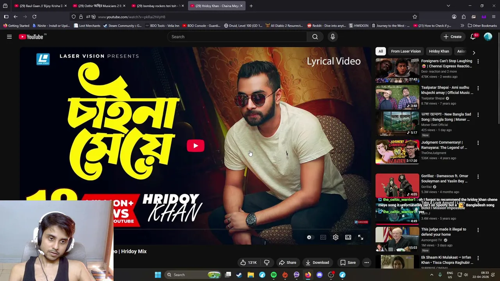Open the Firefox account icon
Viewport: 500px width, 281px height.
click(454, 17)
